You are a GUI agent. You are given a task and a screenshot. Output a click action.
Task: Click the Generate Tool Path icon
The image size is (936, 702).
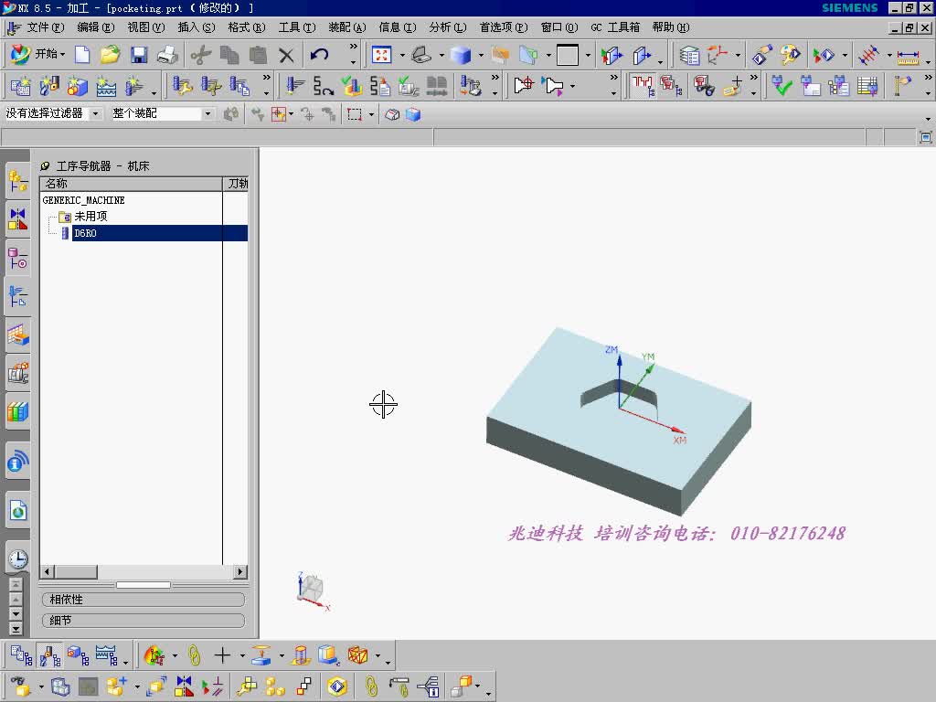tap(294, 86)
